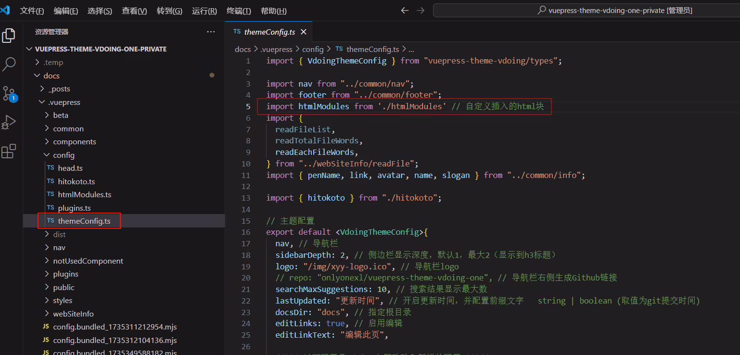Click the navigate back arrow
This screenshot has height=355, width=740.
click(405, 11)
